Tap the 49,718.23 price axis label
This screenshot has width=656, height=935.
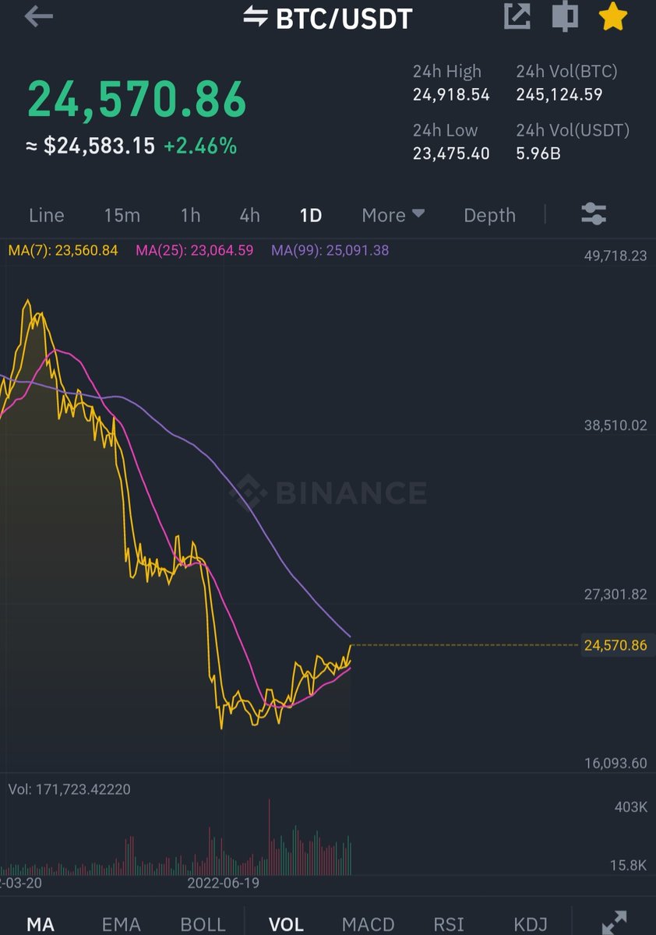tap(615, 256)
